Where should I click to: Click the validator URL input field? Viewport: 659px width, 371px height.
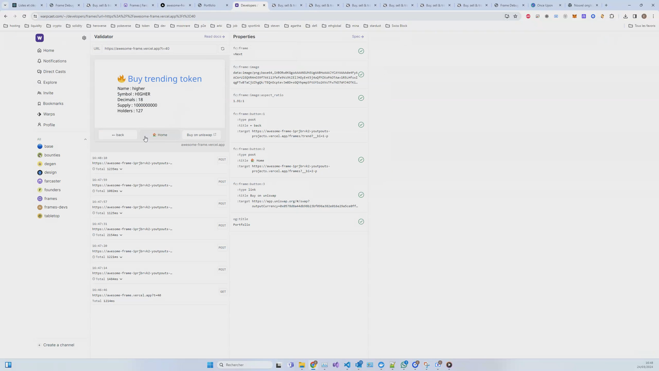[160, 49]
